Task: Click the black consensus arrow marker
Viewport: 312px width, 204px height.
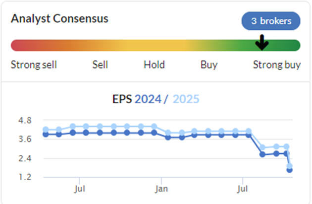Action: pos(262,42)
